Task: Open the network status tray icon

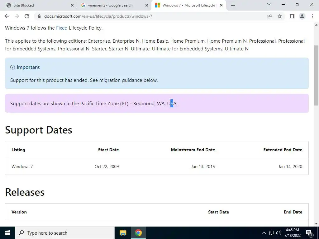Action: (271, 233)
